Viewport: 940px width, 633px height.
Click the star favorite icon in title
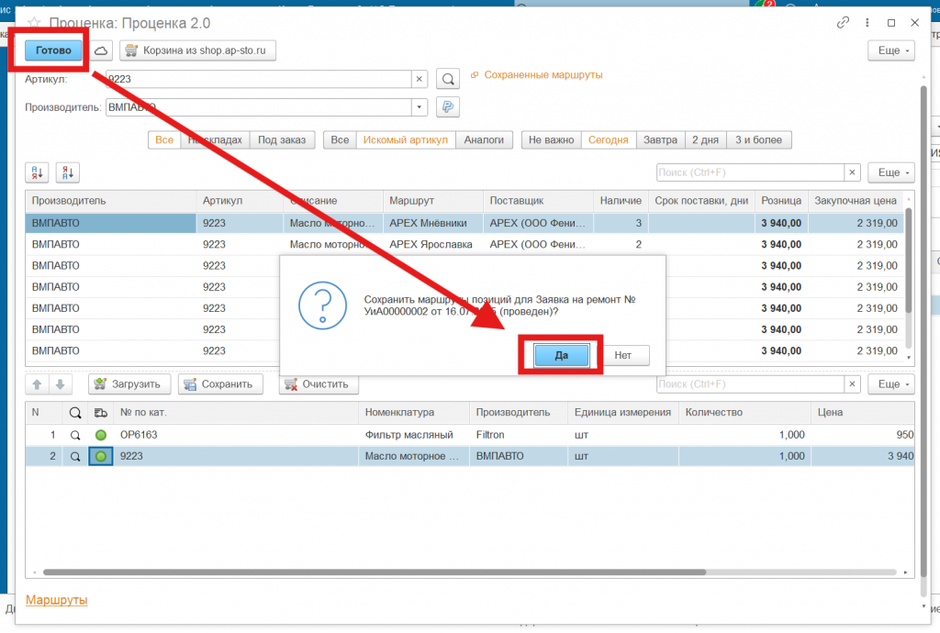pos(34,22)
